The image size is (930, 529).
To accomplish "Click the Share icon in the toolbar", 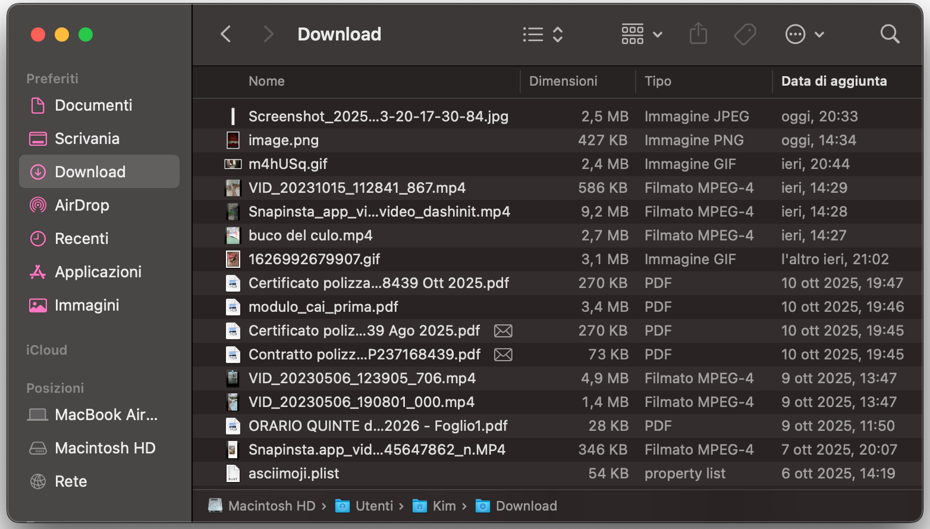I will tap(698, 34).
